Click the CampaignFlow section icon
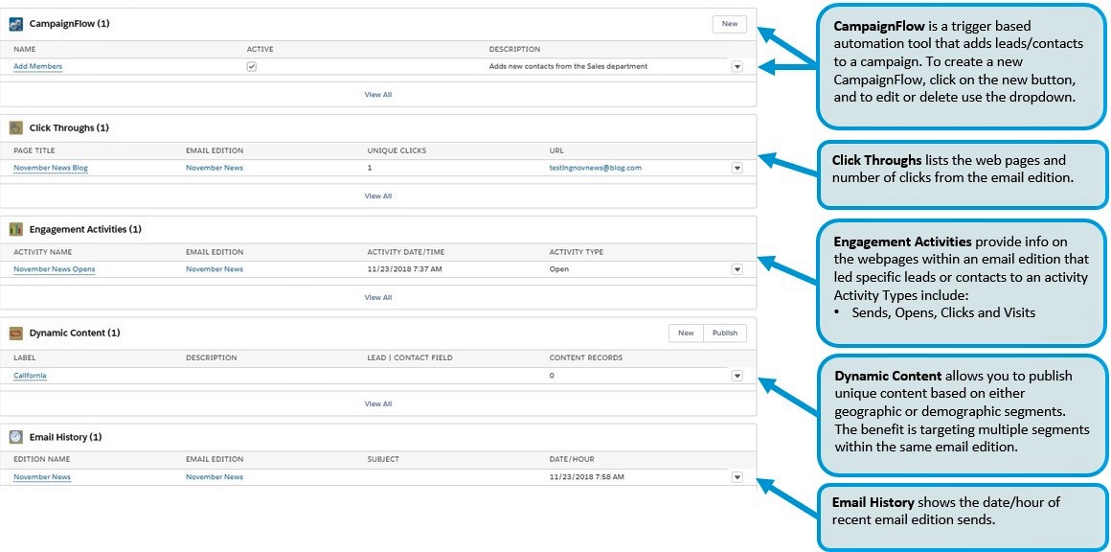Image resolution: width=1111 pixels, height=552 pixels. click(16, 24)
